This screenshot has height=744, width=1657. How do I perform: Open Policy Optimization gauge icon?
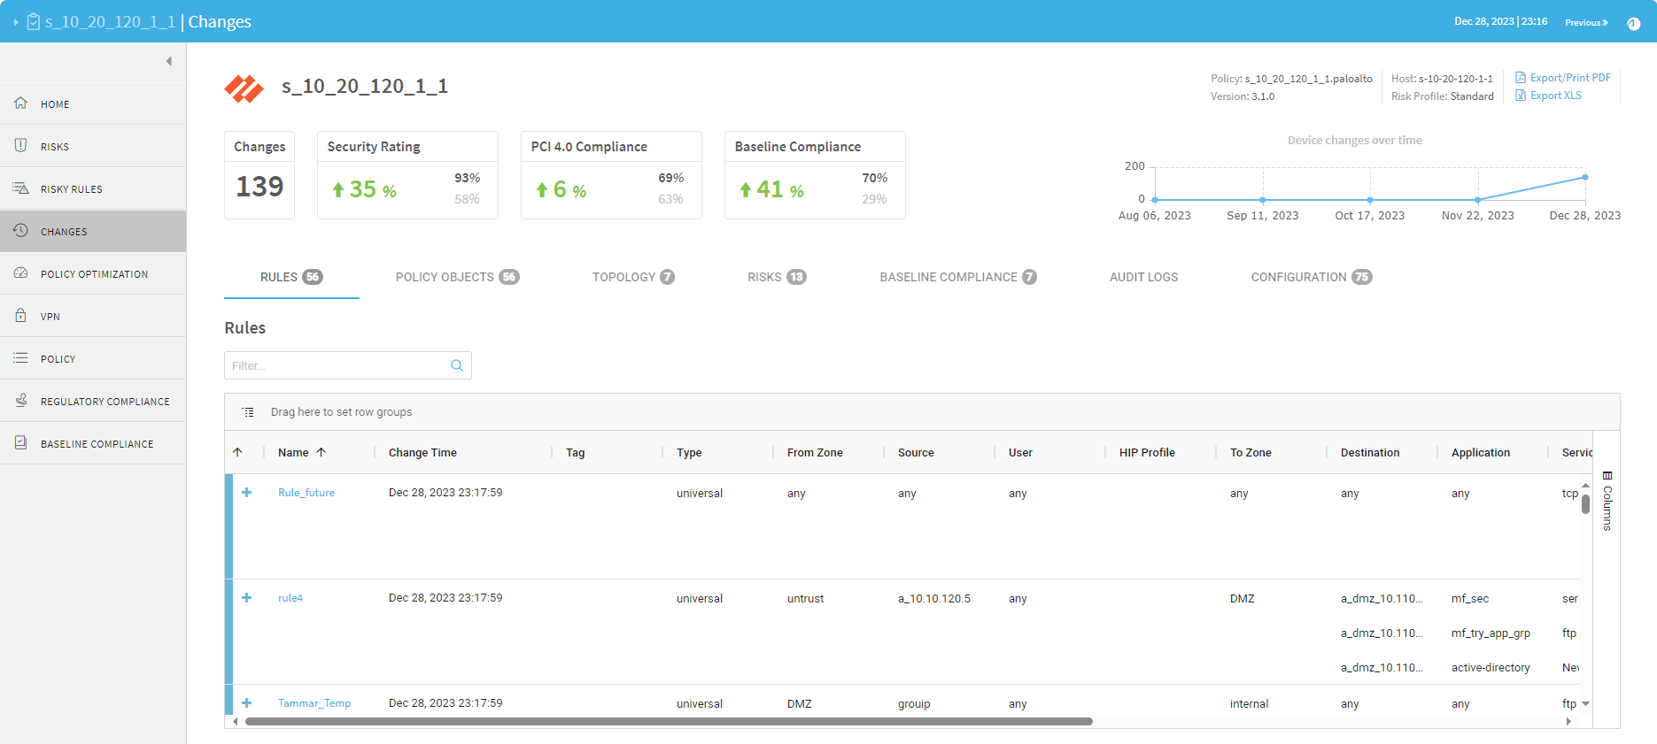(x=20, y=273)
